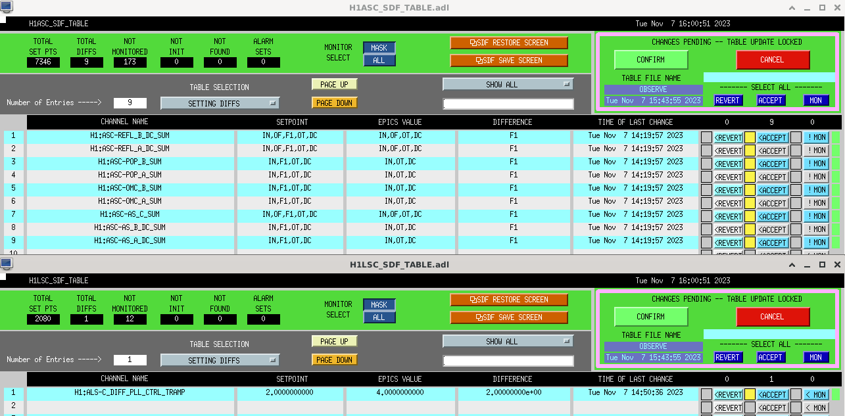This screenshot has height=416, width=845.
Task: Toggle MON for H1:ASC-OMC_A_SUM row
Action: (816, 204)
